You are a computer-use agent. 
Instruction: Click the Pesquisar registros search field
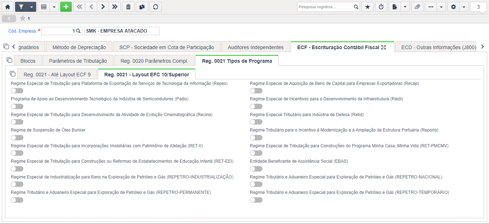[x=326, y=7]
